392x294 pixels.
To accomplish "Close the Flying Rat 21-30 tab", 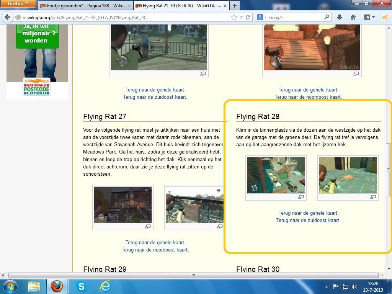I will (x=225, y=6).
